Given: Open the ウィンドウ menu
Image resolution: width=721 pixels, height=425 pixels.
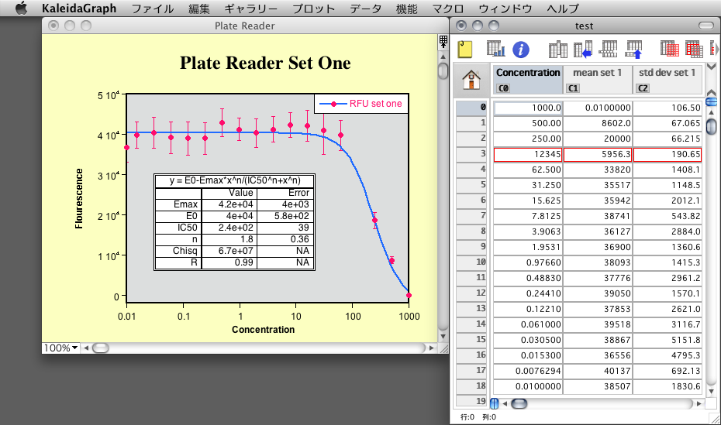Looking at the screenshot, I should tap(505, 9).
